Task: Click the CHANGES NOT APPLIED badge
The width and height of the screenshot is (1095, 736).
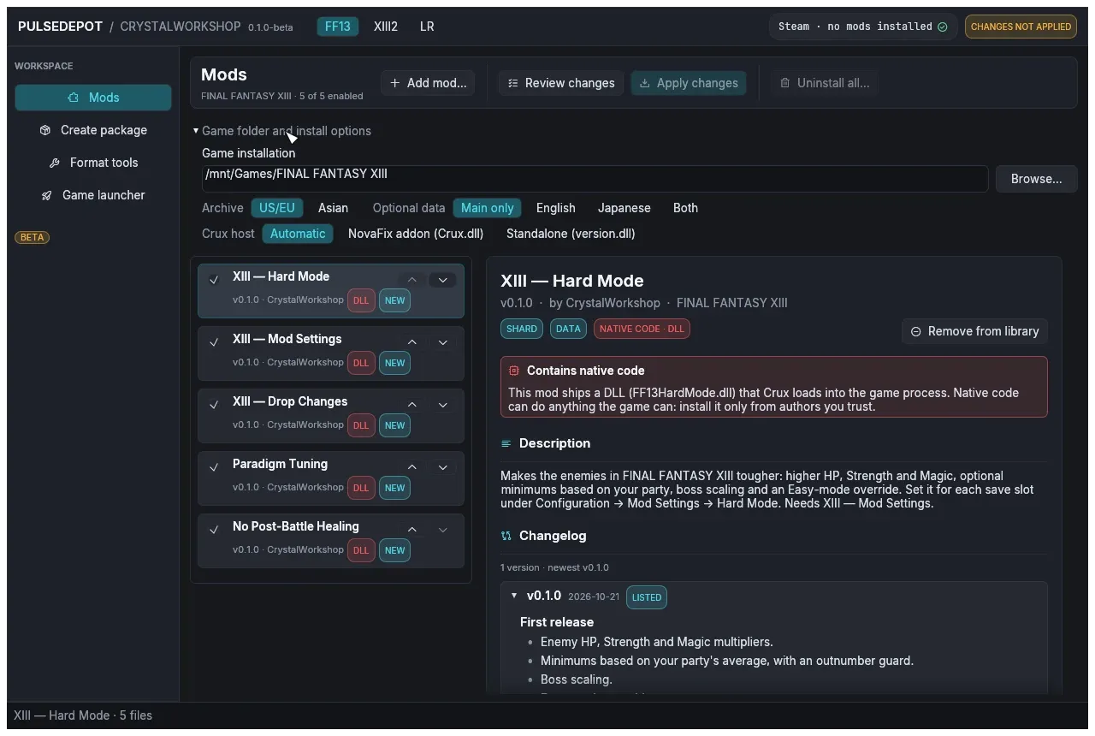Action: point(1021,27)
